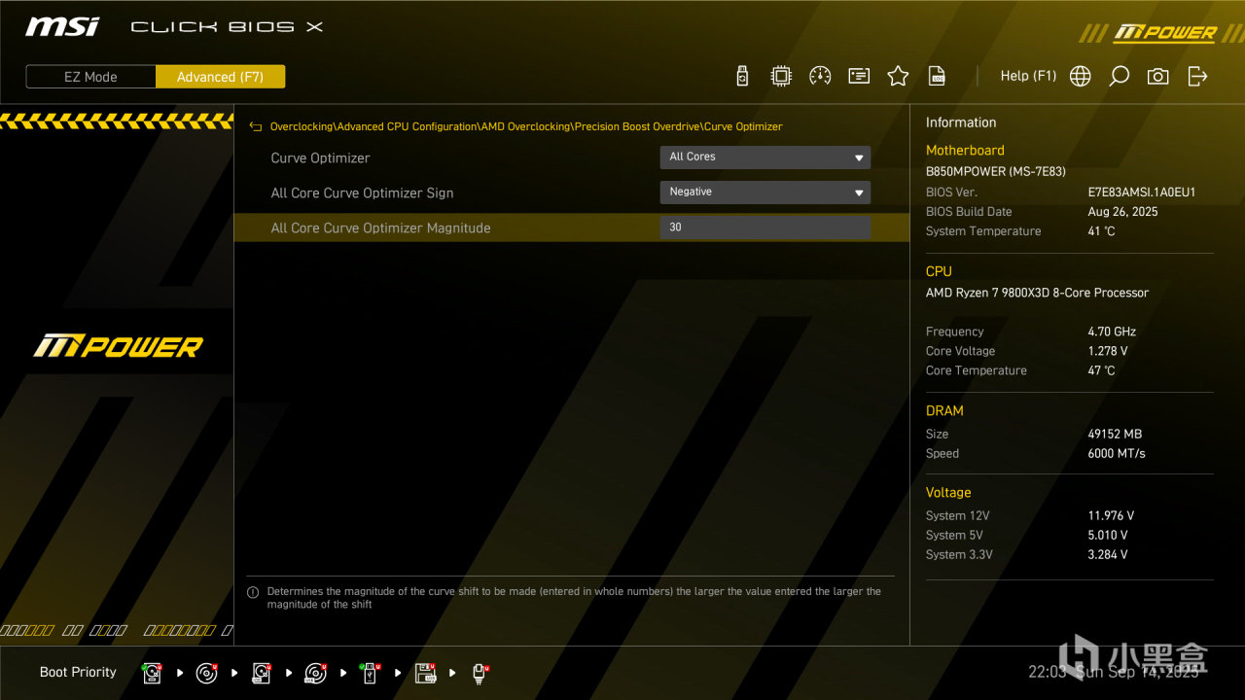Click the DRAM speed value '6000 MT/s'
Viewport: 1245px width, 700px height.
[1117, 453]
